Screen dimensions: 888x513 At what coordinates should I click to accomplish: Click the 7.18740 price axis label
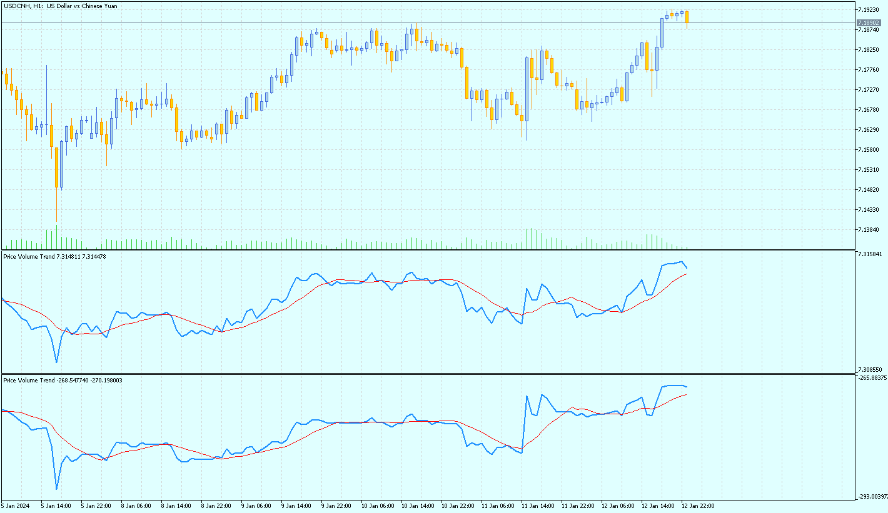pyautogui.click(x=869, y=30)
